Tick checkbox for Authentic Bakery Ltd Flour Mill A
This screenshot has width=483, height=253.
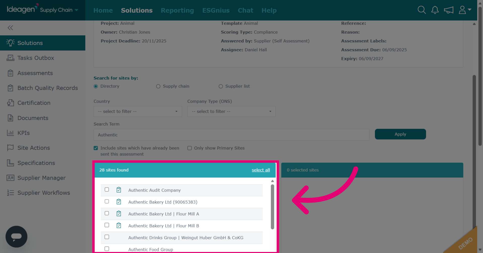tap(107, 213)
